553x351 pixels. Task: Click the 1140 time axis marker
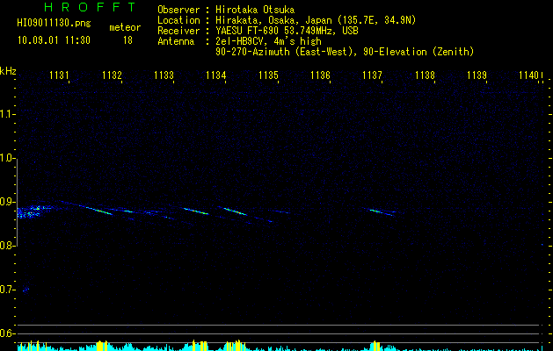528,75
